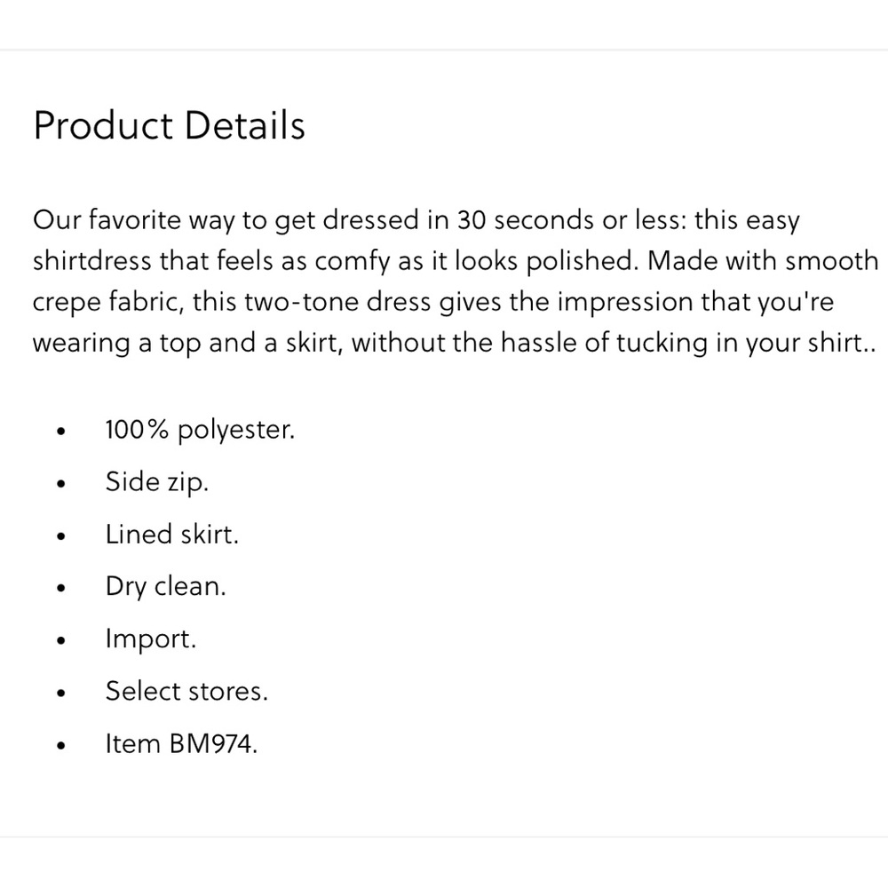
Task: Select the Import list item
Action: [x=150, y=638]
